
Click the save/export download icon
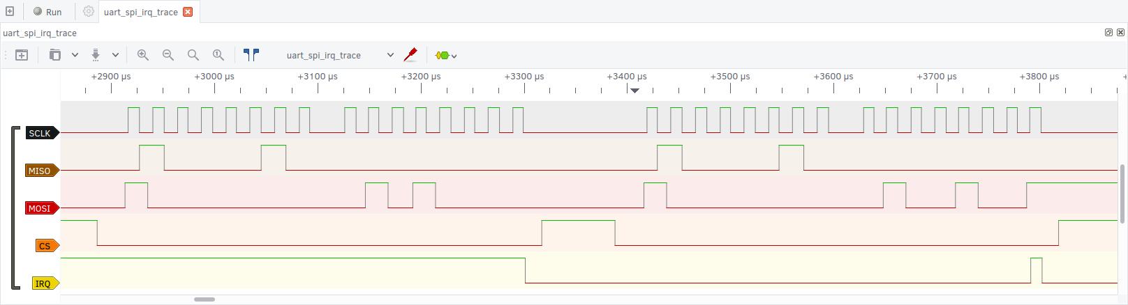[x=96, y=55]
